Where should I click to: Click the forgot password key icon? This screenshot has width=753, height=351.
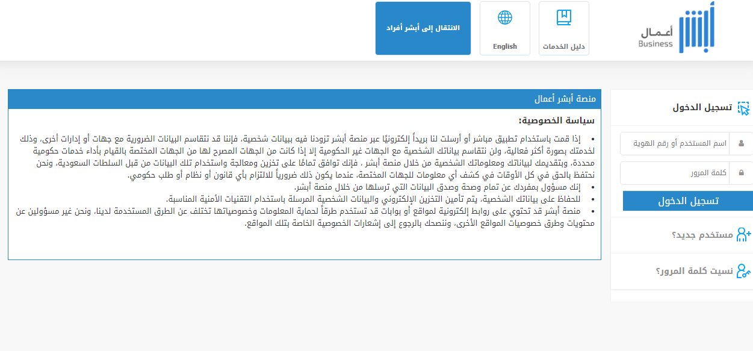(x=744, y=271)
